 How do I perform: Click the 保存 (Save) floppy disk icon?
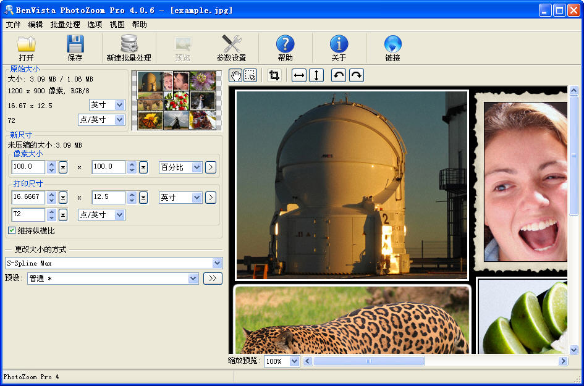click(x=75, y=44)
